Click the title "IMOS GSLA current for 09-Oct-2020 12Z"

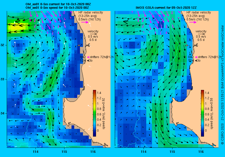(x=166, y=7)
